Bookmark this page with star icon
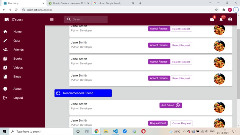The height and width of the screenshot is (135, 240). click(216, 10)
